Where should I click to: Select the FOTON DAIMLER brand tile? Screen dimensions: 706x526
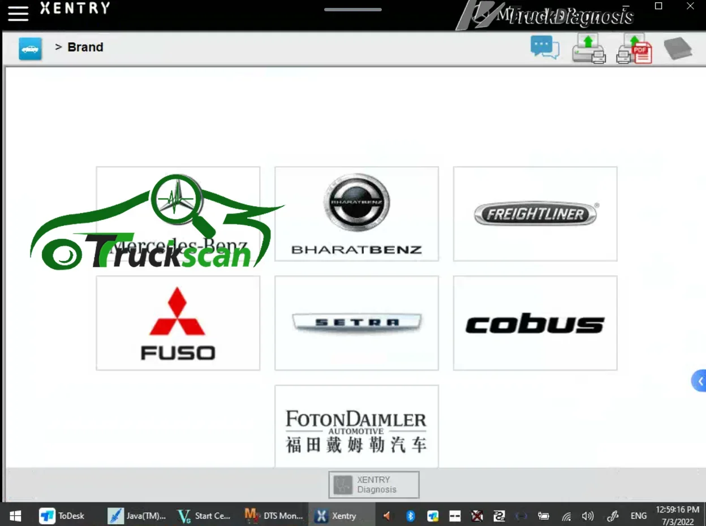(x=356, y=426)
